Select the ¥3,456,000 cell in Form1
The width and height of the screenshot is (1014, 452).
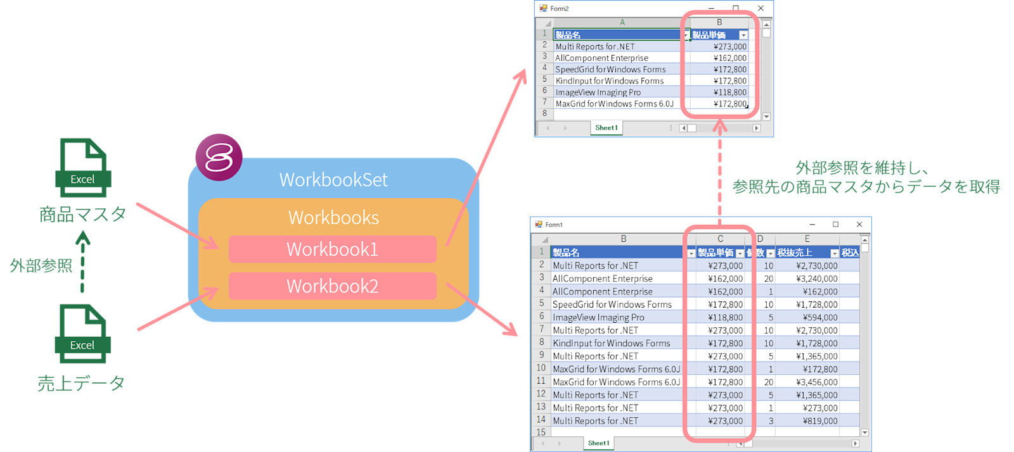[x=807, y=382]
